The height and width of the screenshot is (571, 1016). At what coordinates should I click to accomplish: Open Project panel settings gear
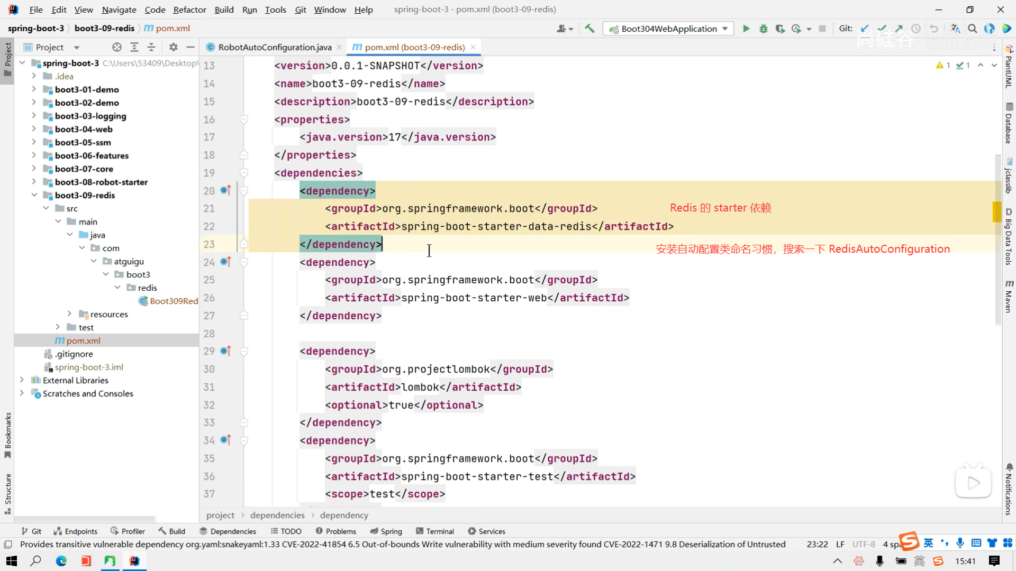(x=173, y=47)
